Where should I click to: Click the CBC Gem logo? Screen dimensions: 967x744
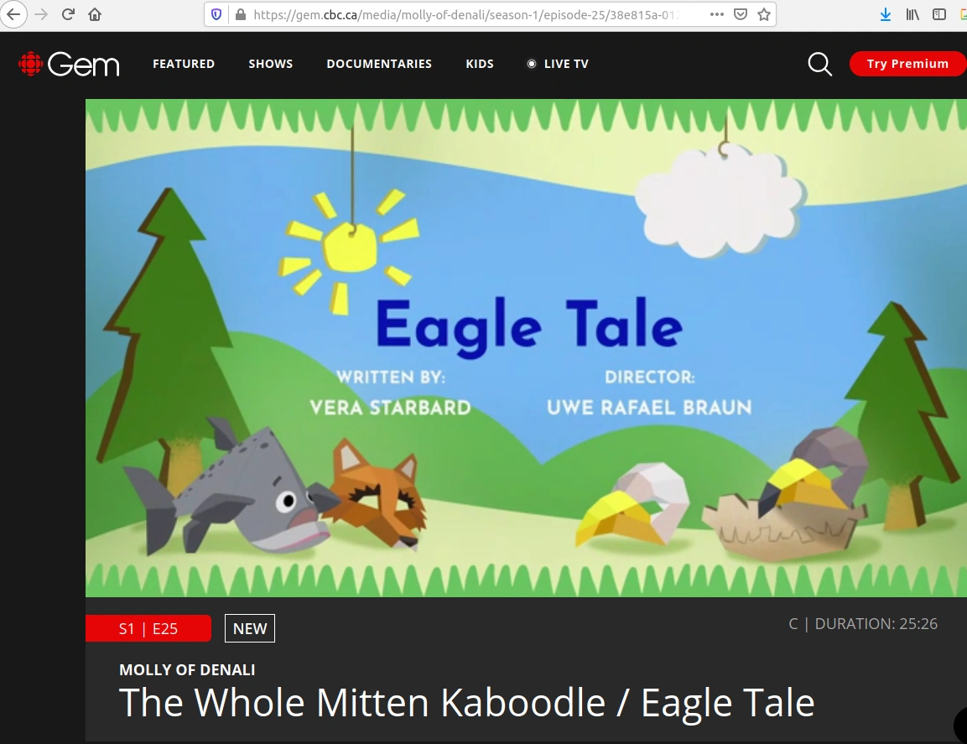pyautogui.click(x=69, y=64)
